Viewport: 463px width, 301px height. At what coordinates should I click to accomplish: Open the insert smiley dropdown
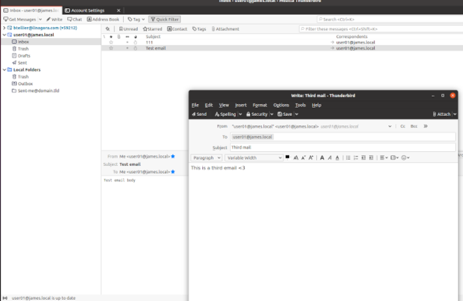405,158
